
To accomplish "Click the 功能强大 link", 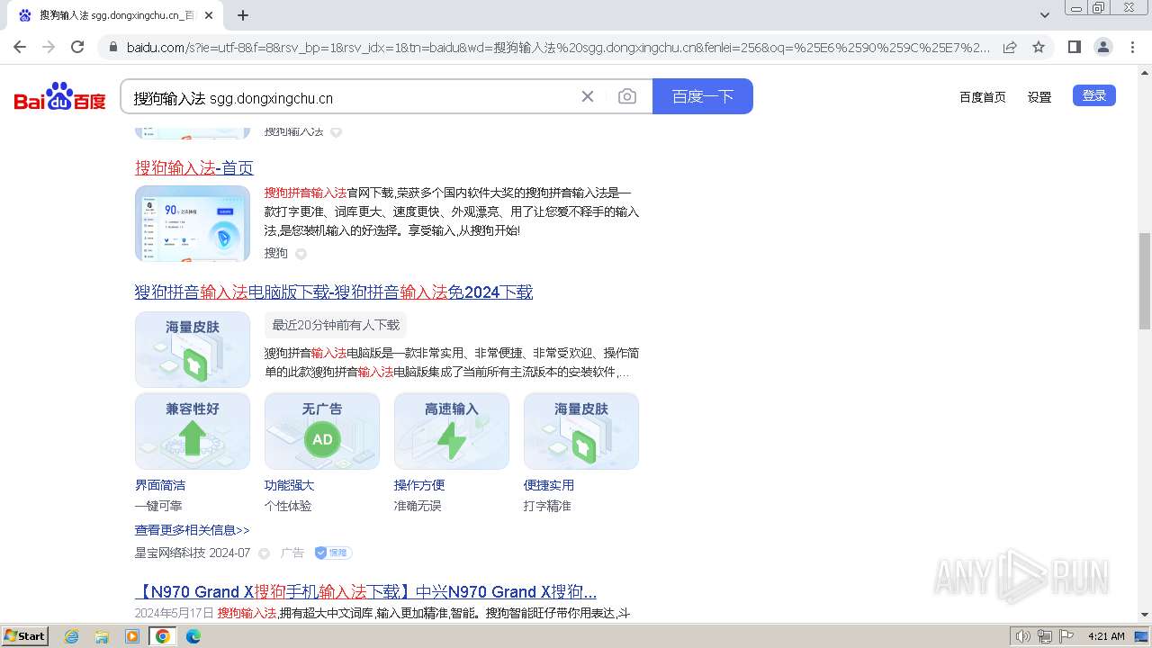I will 290,485.
